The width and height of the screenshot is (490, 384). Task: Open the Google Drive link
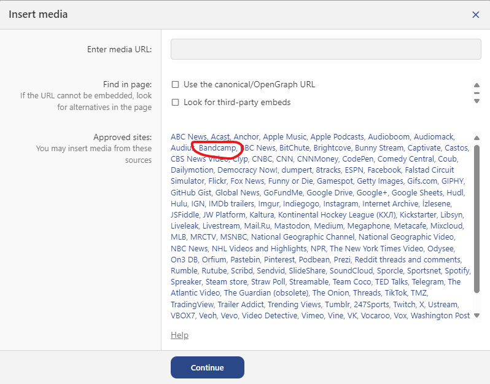[329, 192]
